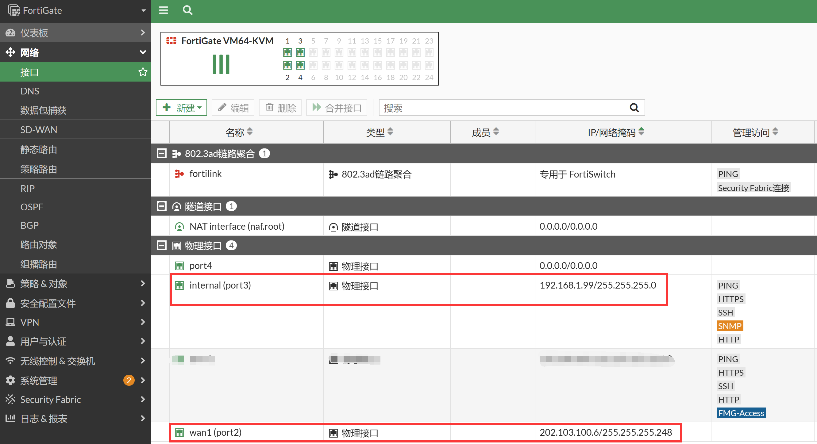Open the 新建 dropdown button
817x444 pixels.
click(x=181, y=108)
